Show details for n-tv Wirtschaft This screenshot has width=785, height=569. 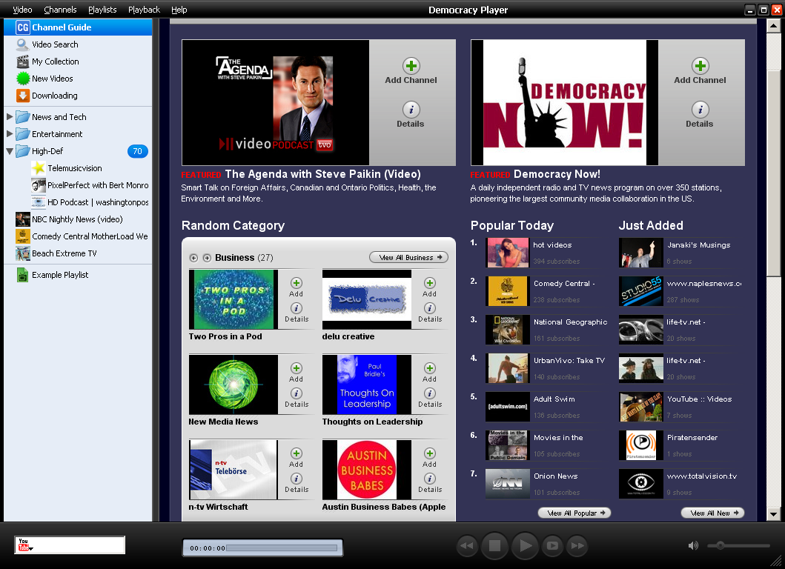tap(297, 483)
